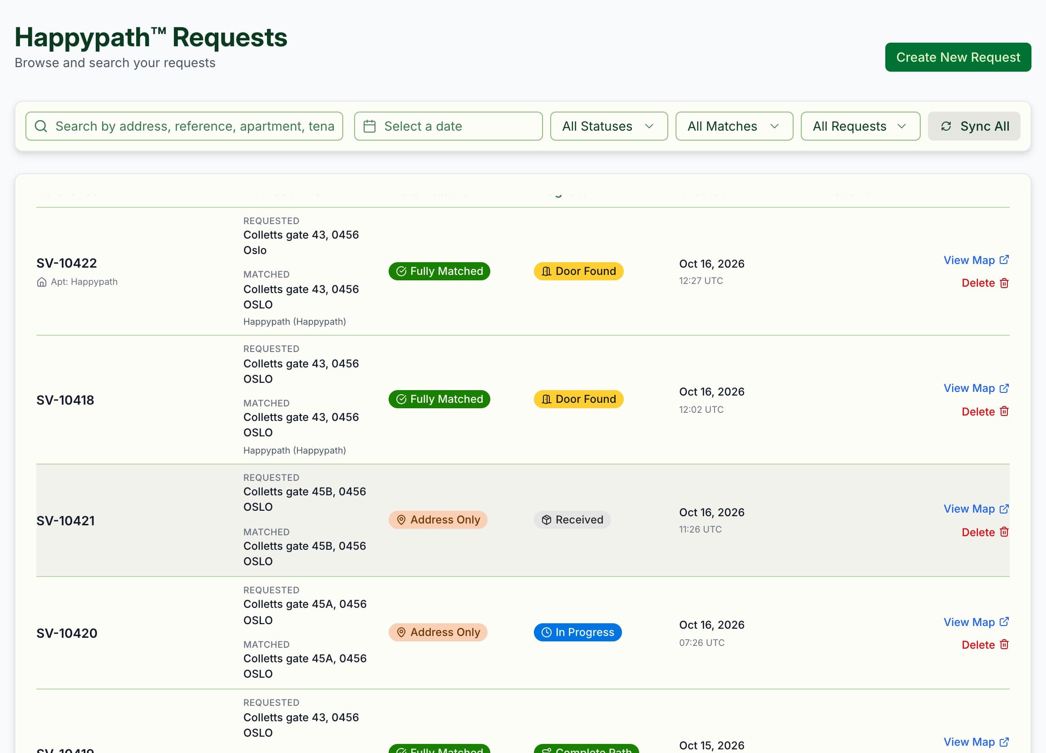
Task: Click checkmark icon in SV-10422 Fully Matched badge
Action: pos(401,271)
